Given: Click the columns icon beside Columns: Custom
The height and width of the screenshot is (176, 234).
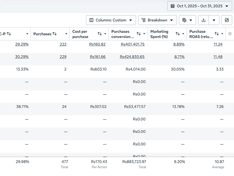Looking at the screenshot, I should coord(91,20).
